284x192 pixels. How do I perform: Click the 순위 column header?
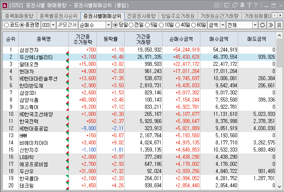pyautogui.click(x=11, y=39)
